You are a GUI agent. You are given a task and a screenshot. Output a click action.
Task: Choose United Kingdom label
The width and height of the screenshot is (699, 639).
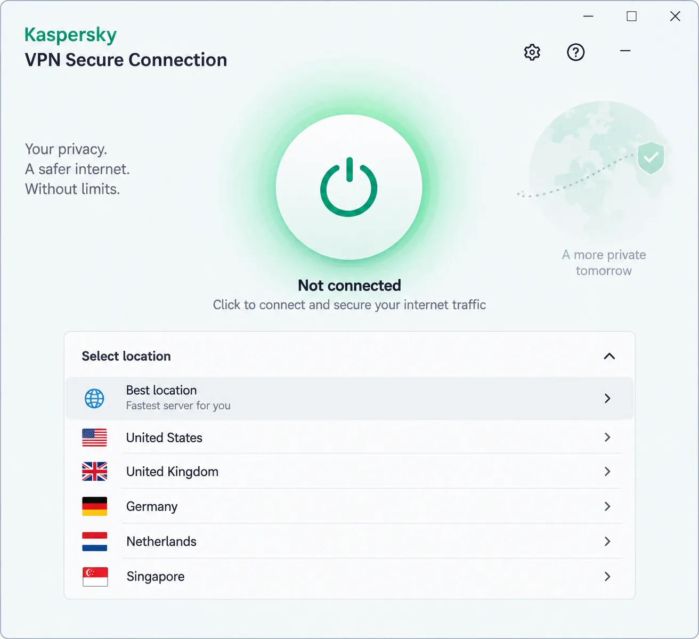pos(172,472)
